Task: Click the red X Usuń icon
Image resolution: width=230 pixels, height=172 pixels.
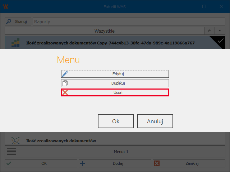Action: 65,92
